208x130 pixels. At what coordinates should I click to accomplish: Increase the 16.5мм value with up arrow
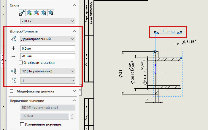72,115
